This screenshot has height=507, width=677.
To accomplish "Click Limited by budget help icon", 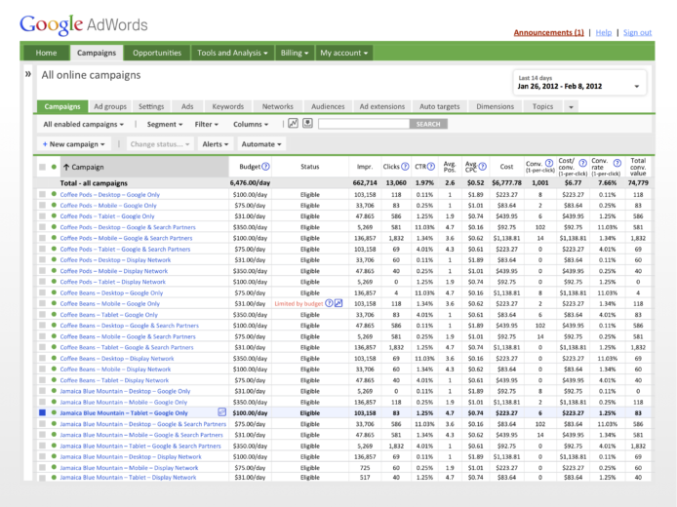I will coord(329,303).
